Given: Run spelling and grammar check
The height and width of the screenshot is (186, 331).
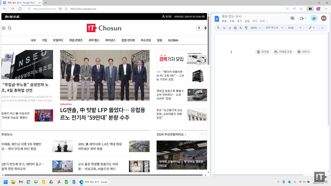Looking at the screenshot, I should click(x=240, y=28).
